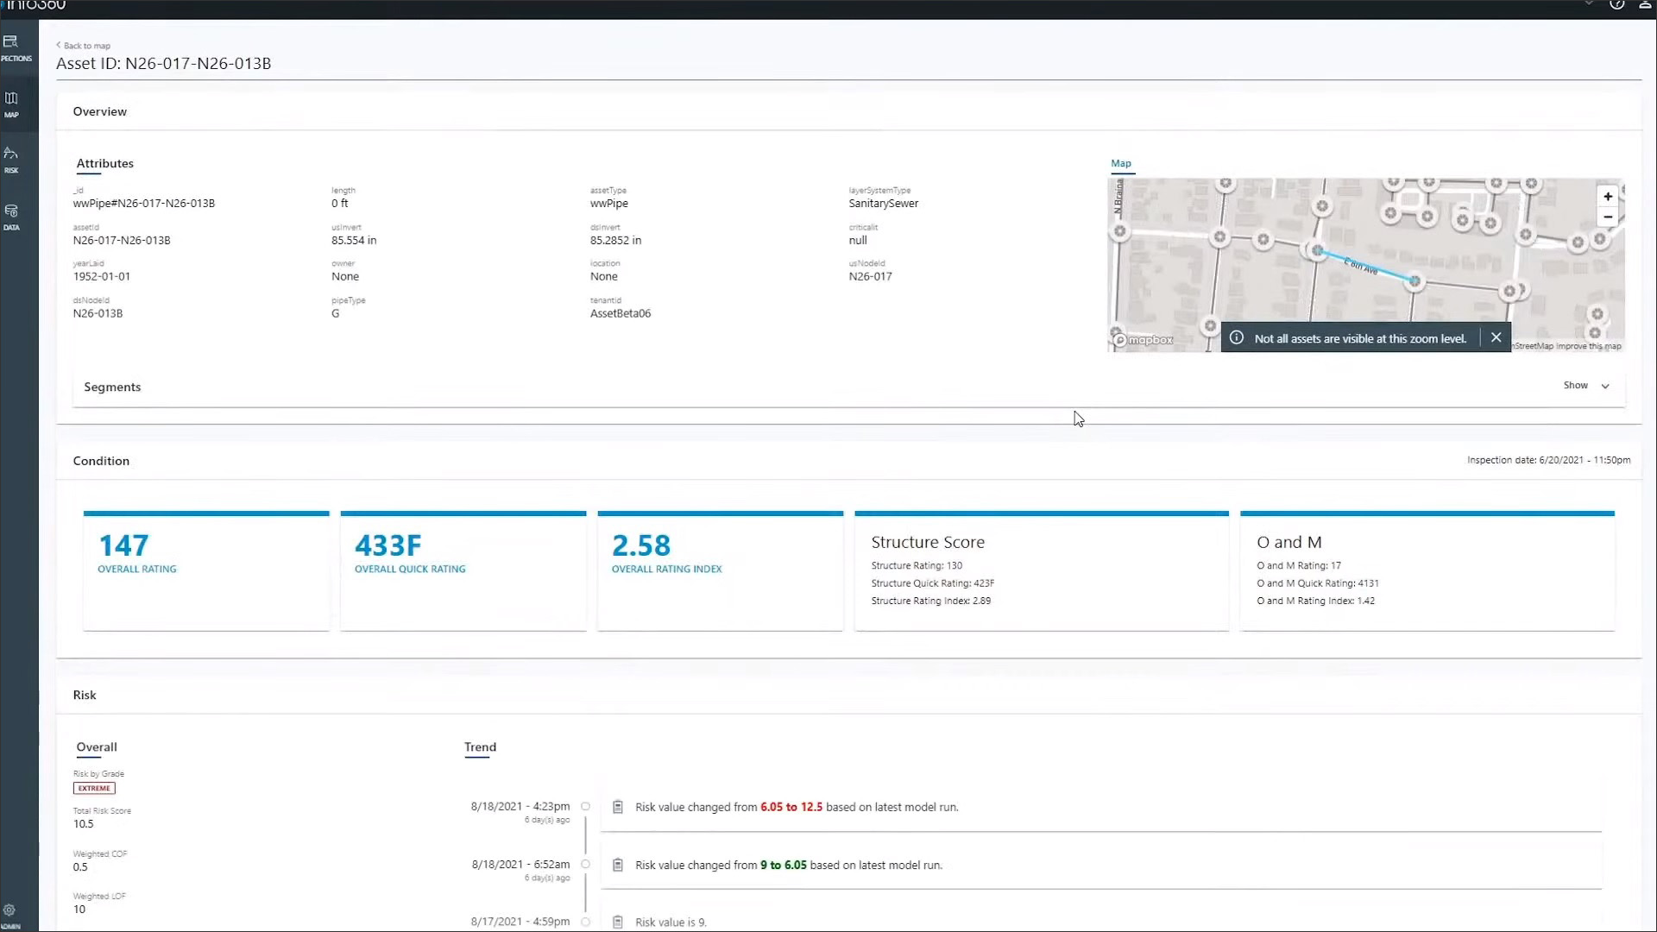Click the EXTREME risk grade badge
The height and width of the screenshot is (932, 1657).
[x=94, y=788]
